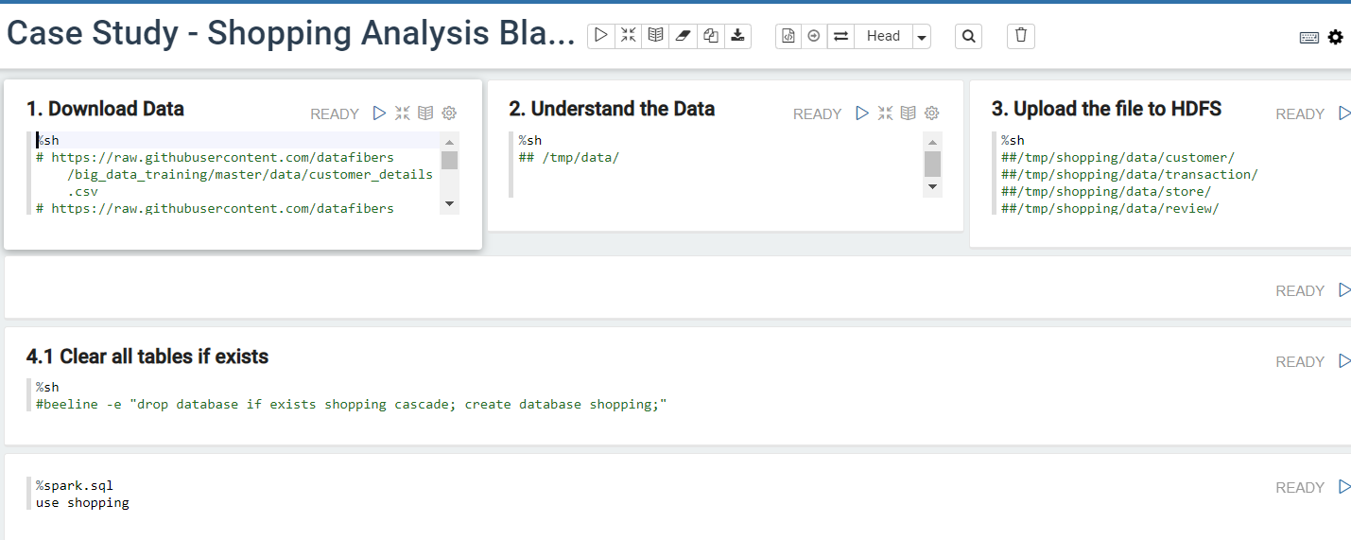
Task: Run the '3. Upload the file to HDFS' paragraph
Action: pyautogui.click(x=1344, y=113)
